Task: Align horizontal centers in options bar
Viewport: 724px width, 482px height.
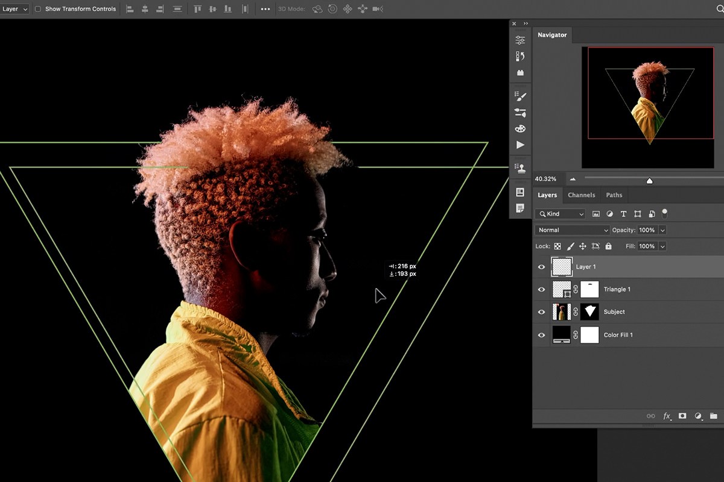Action: [145, 9]
